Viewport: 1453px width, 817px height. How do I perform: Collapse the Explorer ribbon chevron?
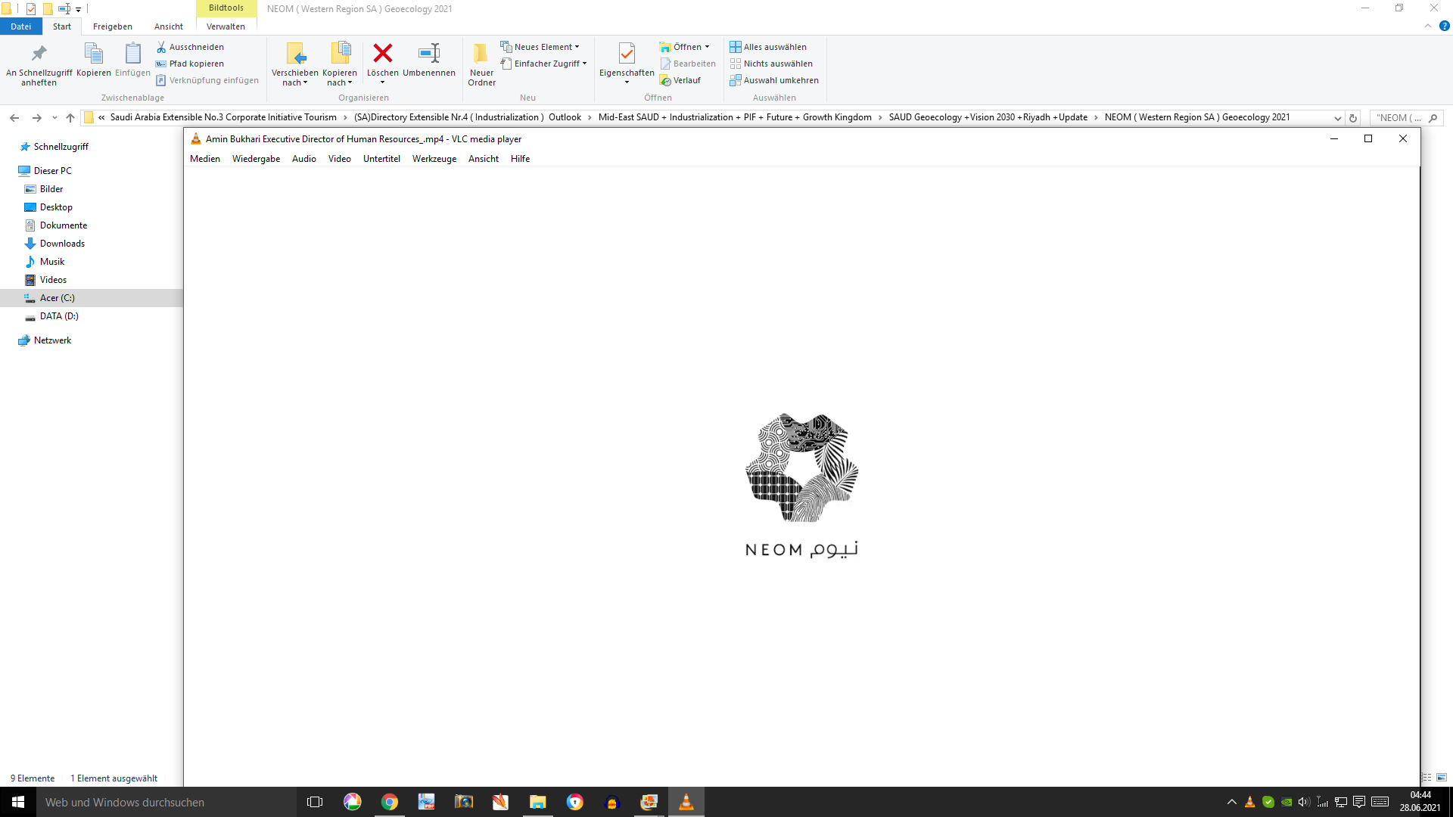1428,26
